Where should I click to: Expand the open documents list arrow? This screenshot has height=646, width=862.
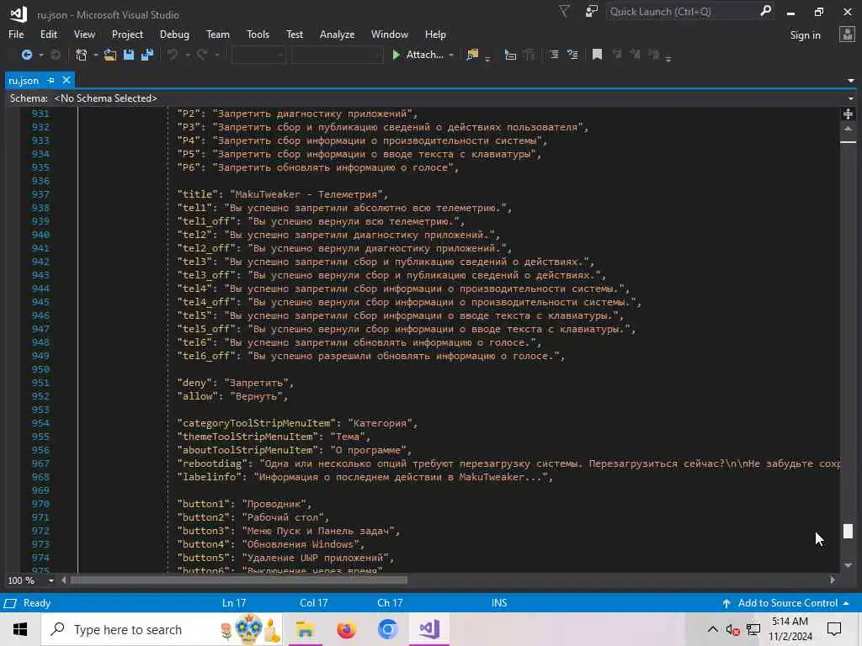tap(850, 80)
